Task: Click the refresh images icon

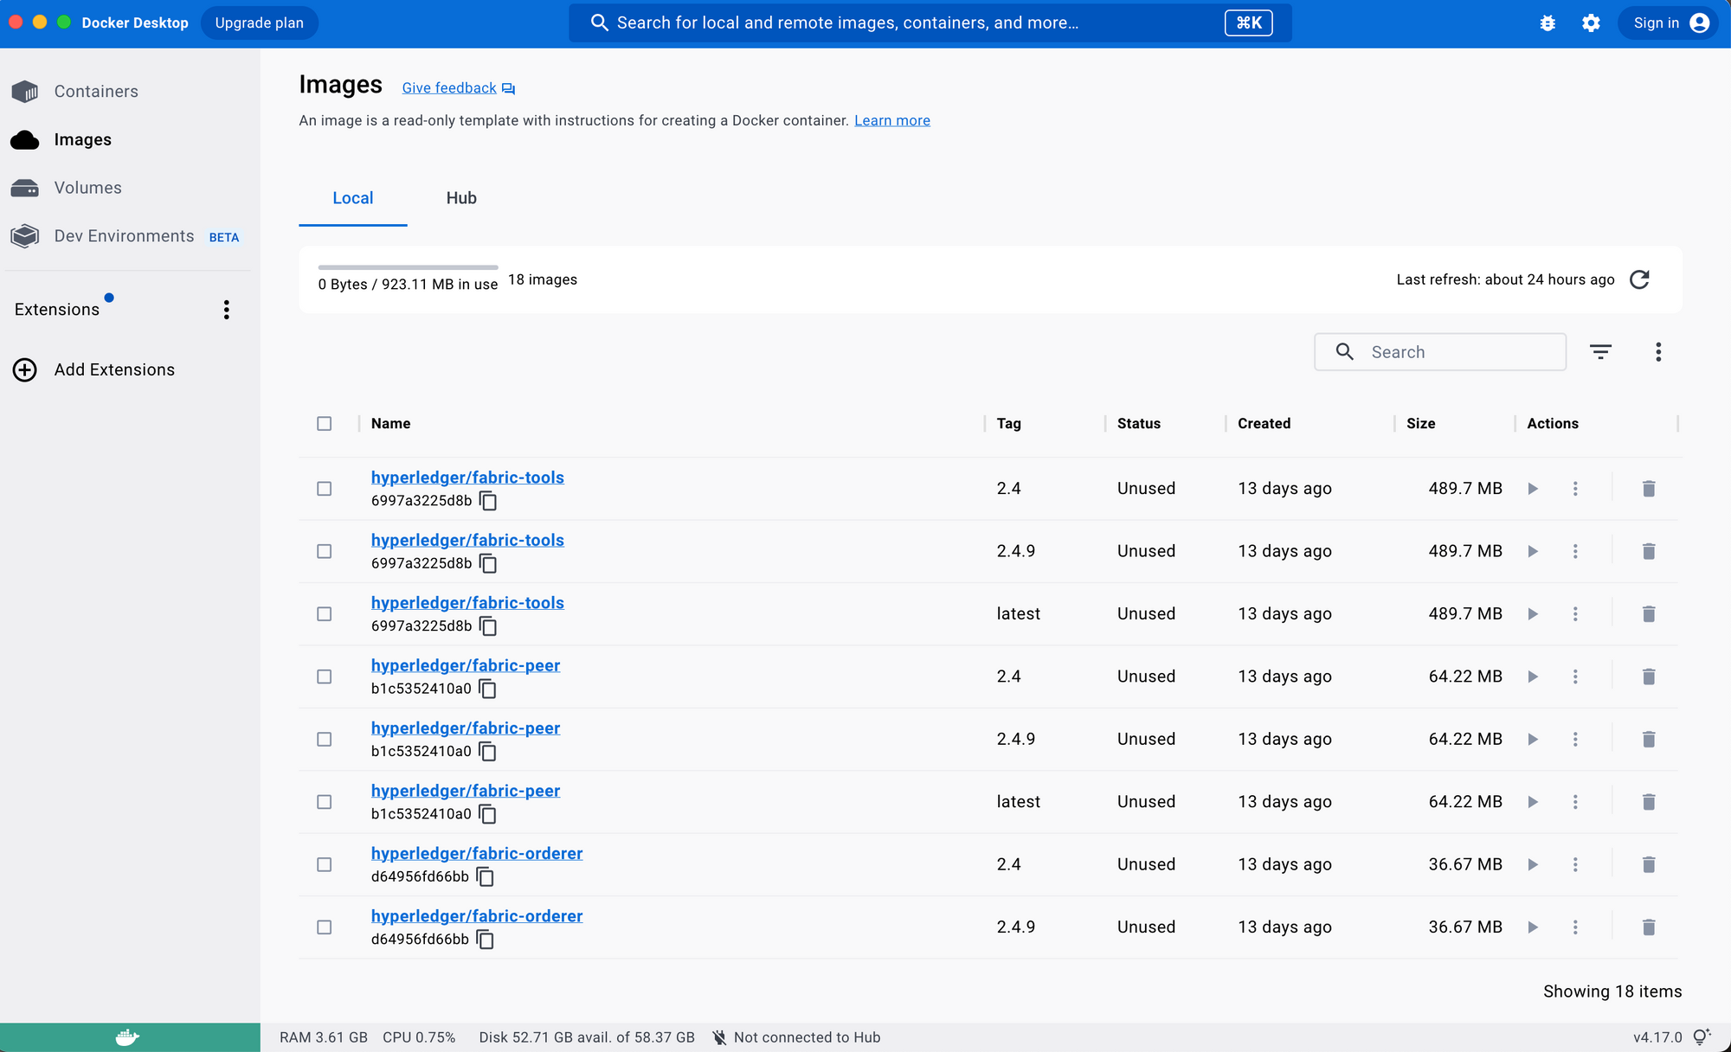Action: point(1639,279)
